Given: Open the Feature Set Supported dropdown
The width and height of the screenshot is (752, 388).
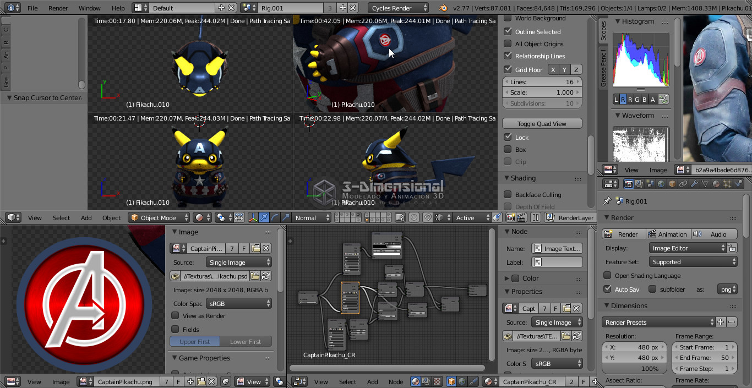Looking at the screenshot, I should tap(694, 262).
